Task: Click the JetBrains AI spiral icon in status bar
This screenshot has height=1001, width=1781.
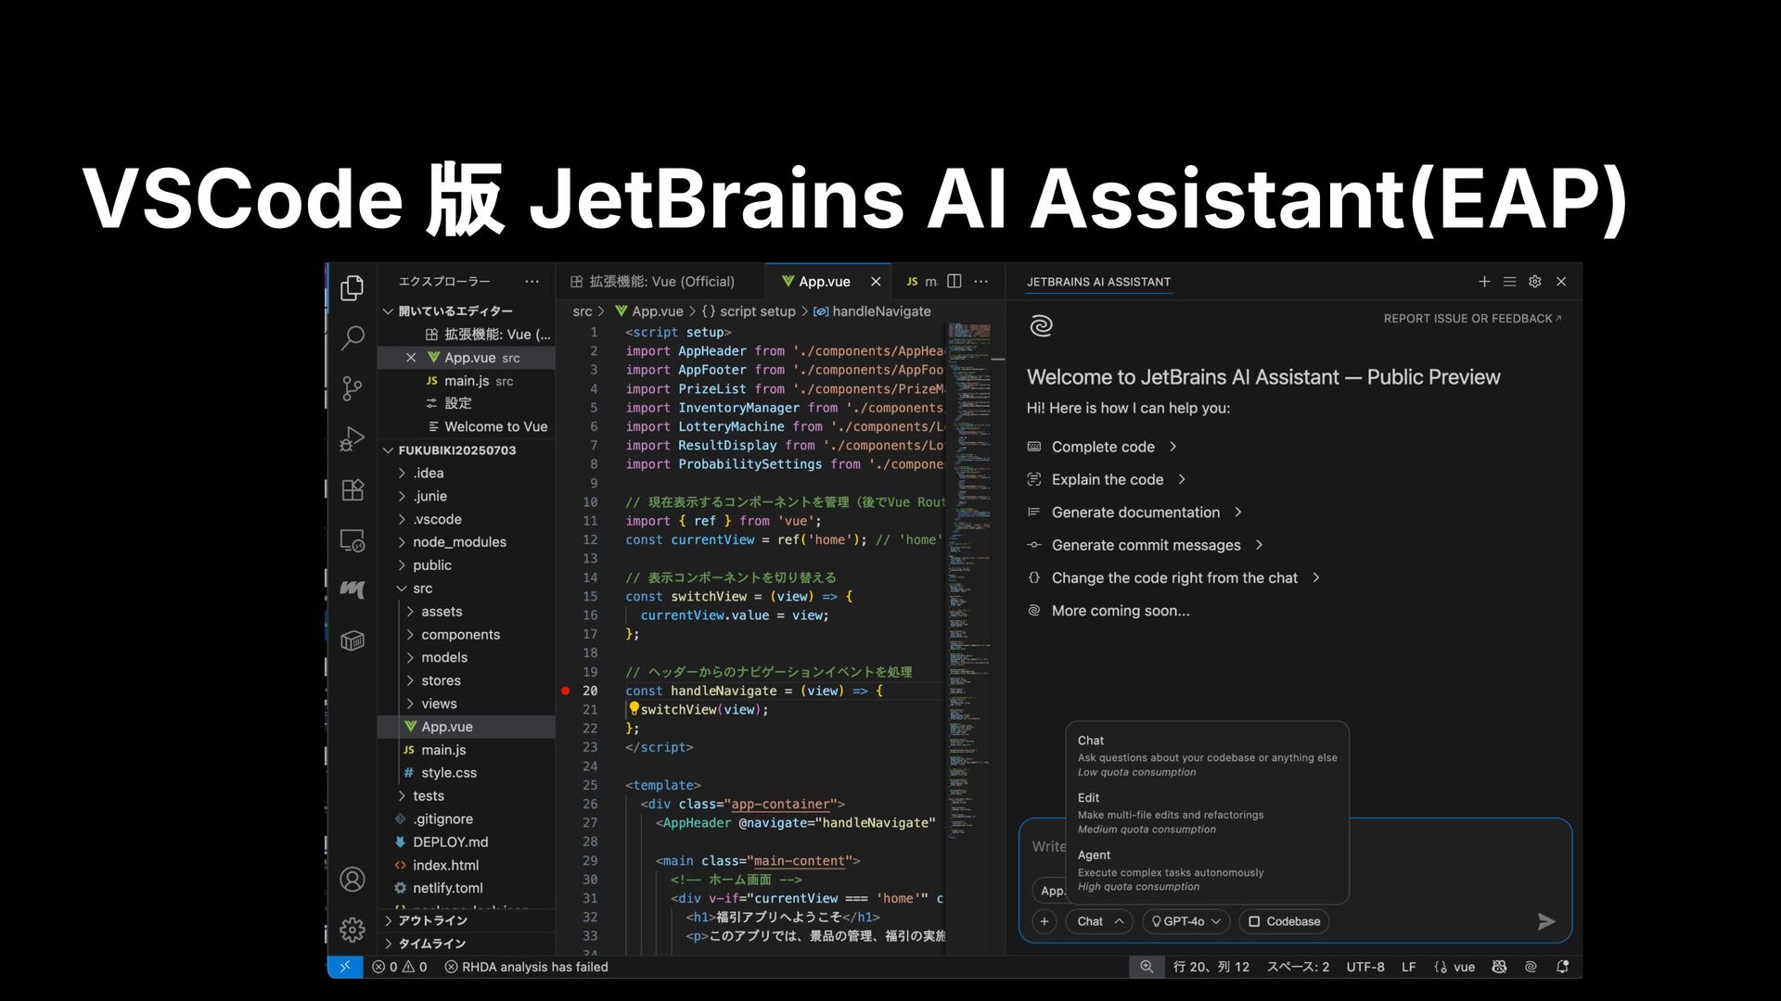Action: pyautogui.click(x=1531, y=967)
